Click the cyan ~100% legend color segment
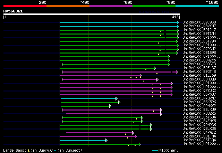 coord(197,6)
